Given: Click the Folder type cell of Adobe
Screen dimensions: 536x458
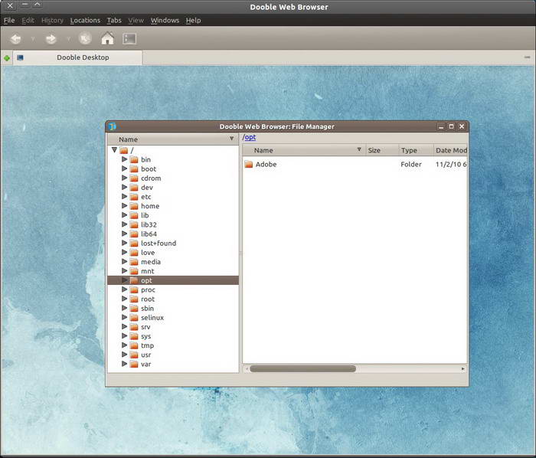Looking at the screenshot, I should point(411,165).
